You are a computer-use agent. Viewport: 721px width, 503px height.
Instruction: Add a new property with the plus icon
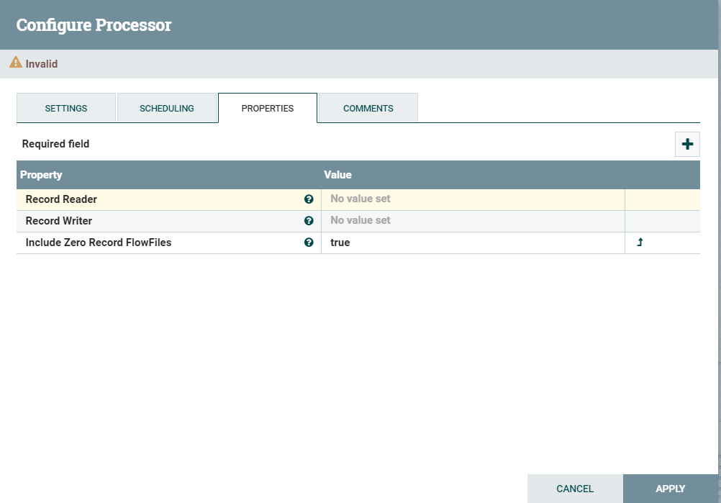[x=686, y=144]
